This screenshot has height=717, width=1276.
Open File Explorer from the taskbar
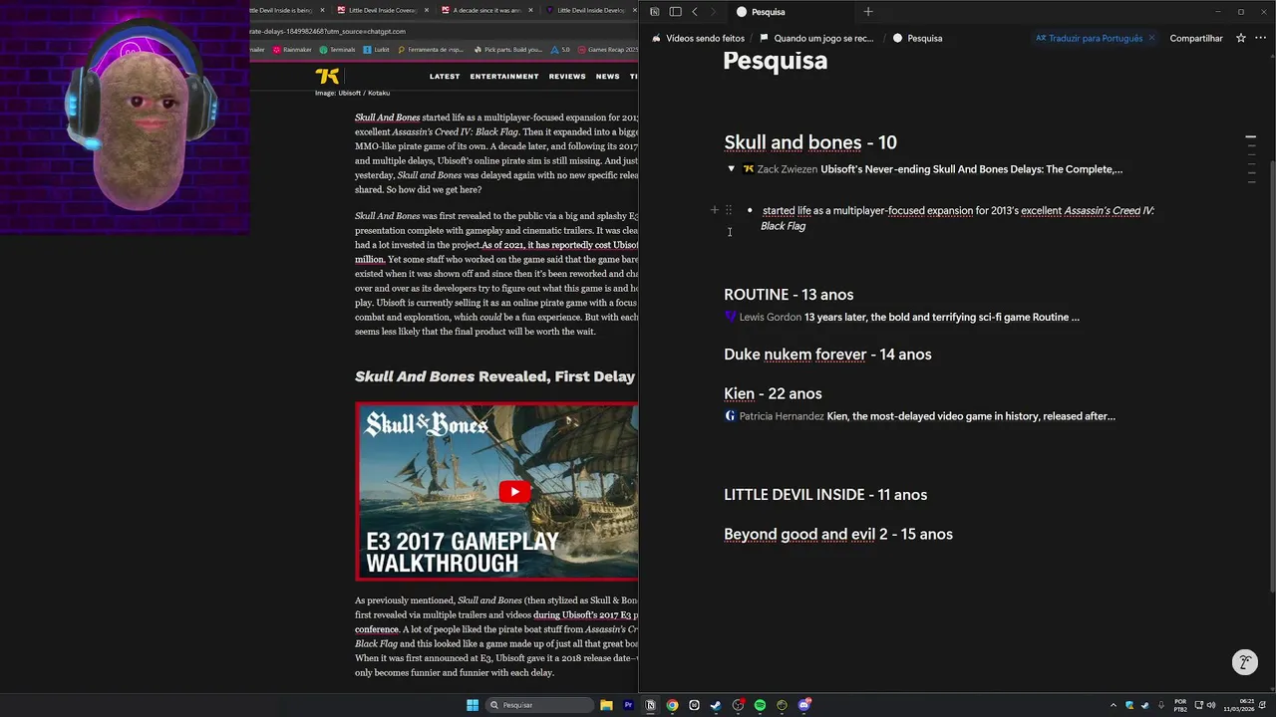tap(606, 705)
